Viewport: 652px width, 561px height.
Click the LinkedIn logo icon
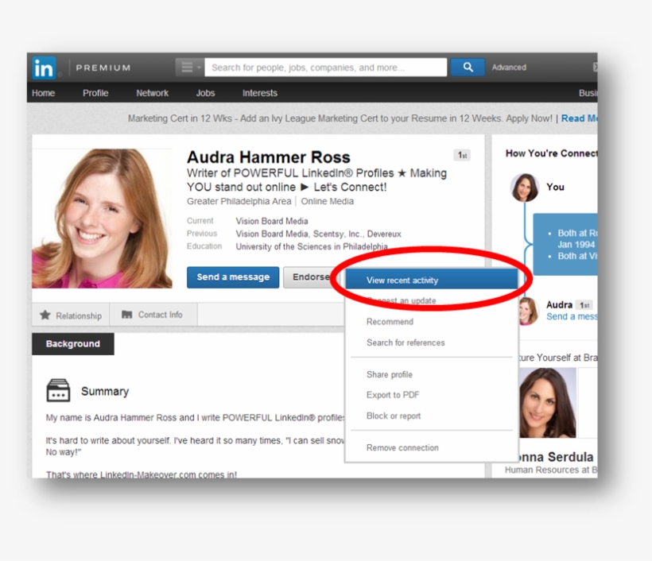tap(44, 68)
